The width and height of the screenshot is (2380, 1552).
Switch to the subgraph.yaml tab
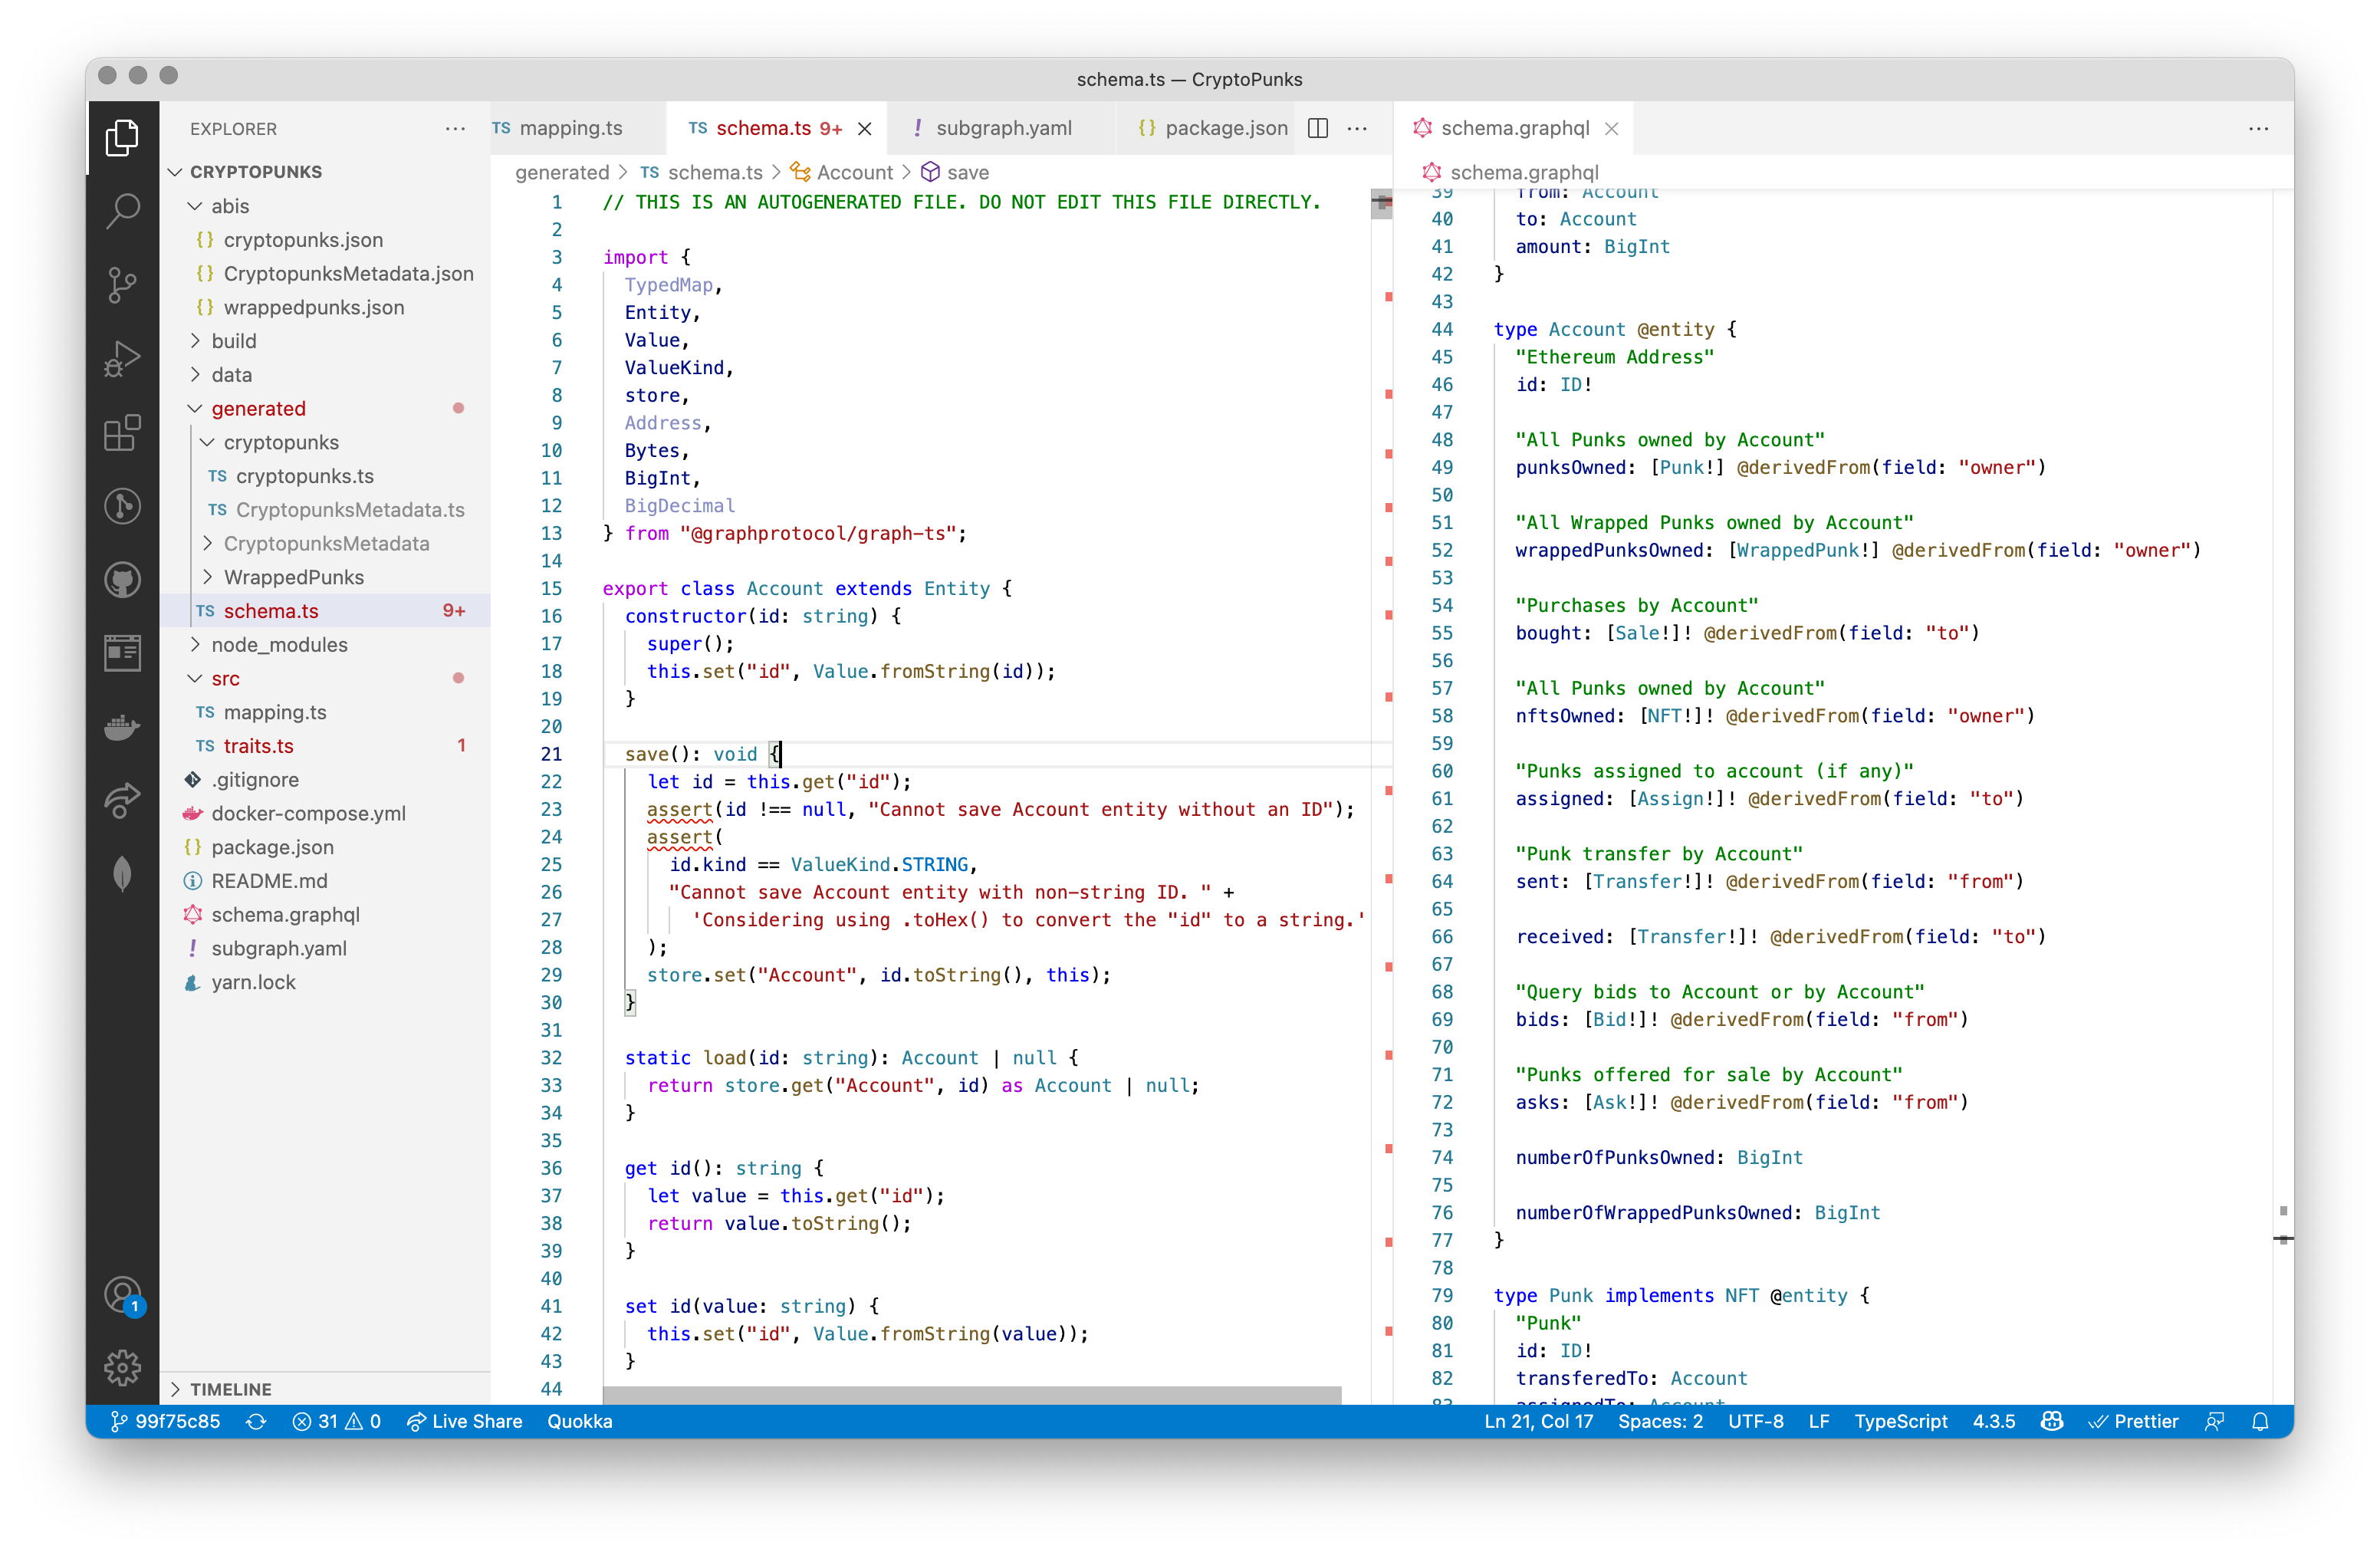point(1002,128)
